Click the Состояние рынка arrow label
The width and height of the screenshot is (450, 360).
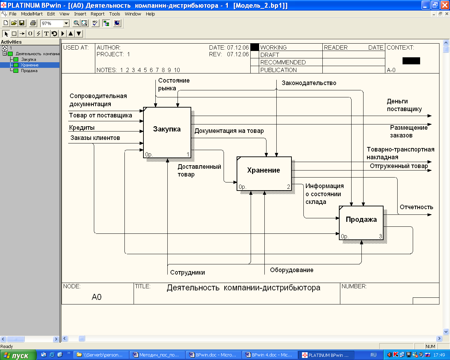coord(174,84)
